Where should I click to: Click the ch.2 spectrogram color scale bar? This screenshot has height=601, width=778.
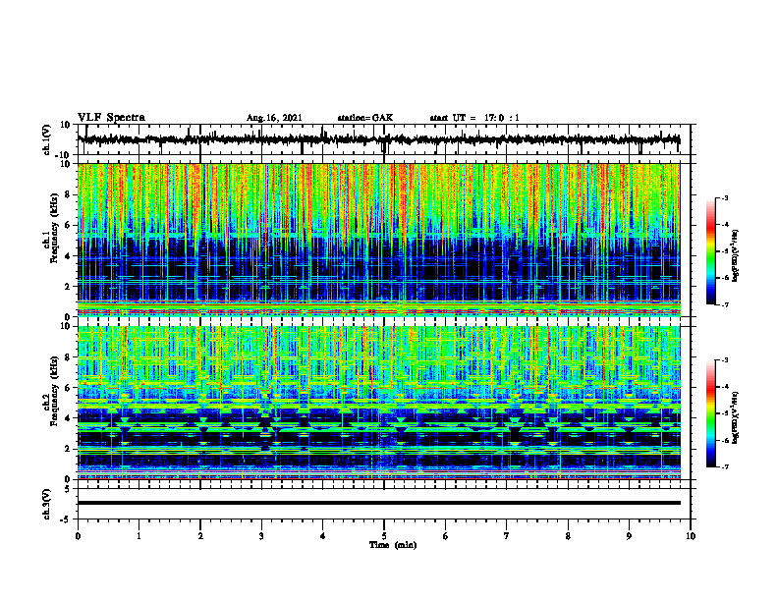click(x=710, y=413)
